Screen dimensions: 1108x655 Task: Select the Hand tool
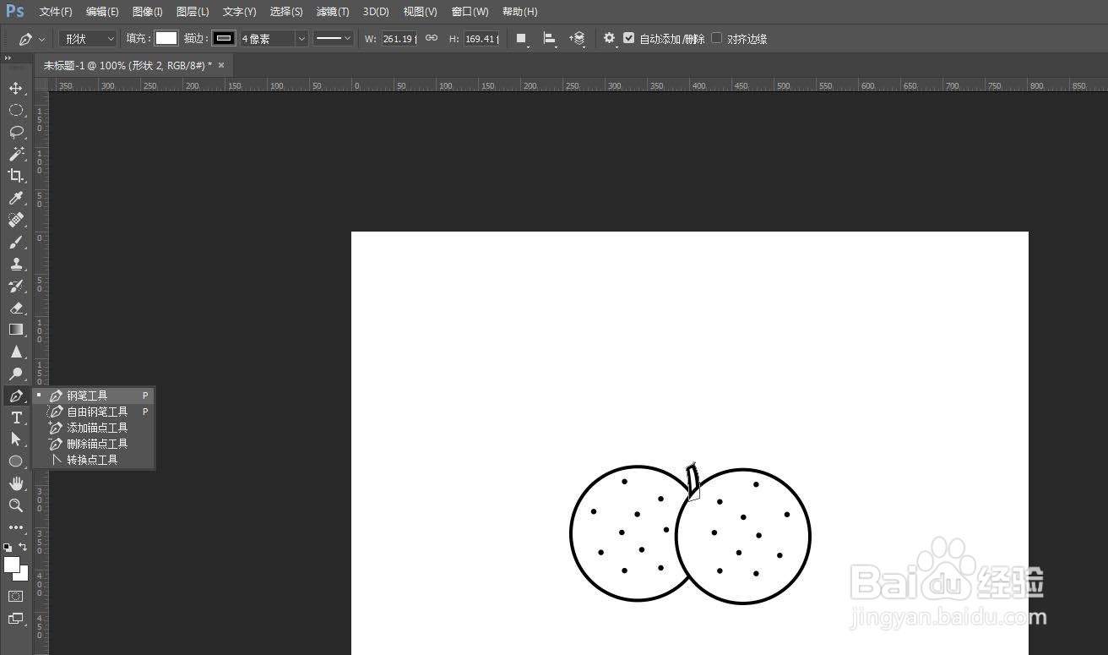(x=16, y=483)
